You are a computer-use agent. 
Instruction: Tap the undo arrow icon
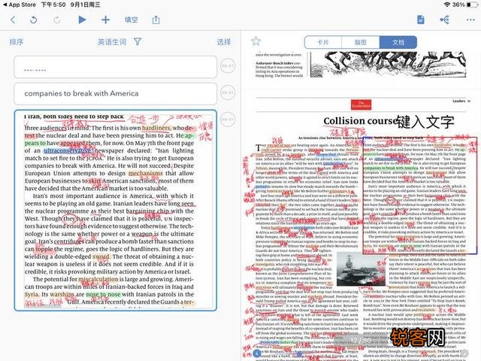[x=33, y=20]
